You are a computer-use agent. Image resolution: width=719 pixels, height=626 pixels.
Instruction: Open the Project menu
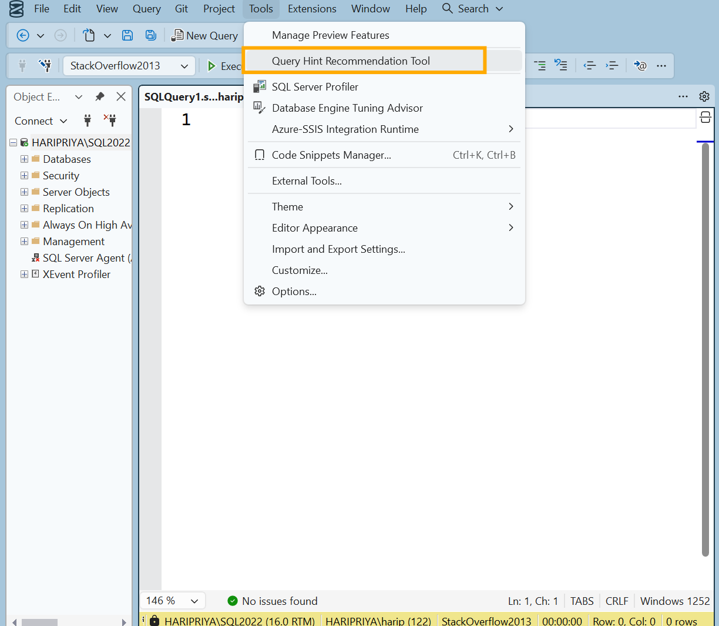click(219, 9)
